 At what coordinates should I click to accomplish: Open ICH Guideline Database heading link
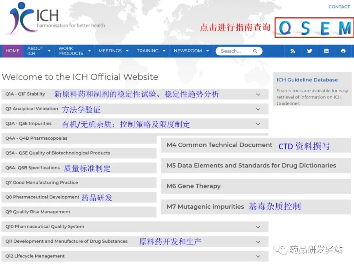(307, 80)
